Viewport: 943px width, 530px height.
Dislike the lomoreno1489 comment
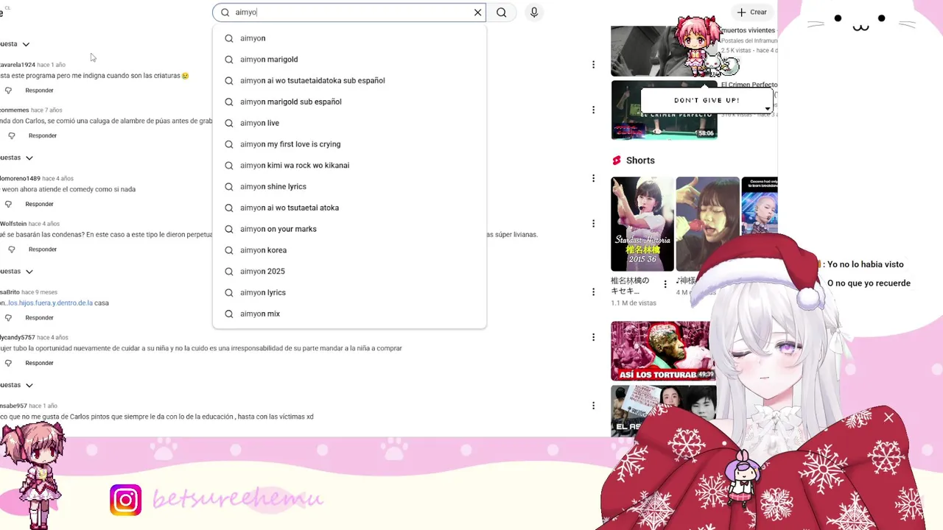[8, 204]
